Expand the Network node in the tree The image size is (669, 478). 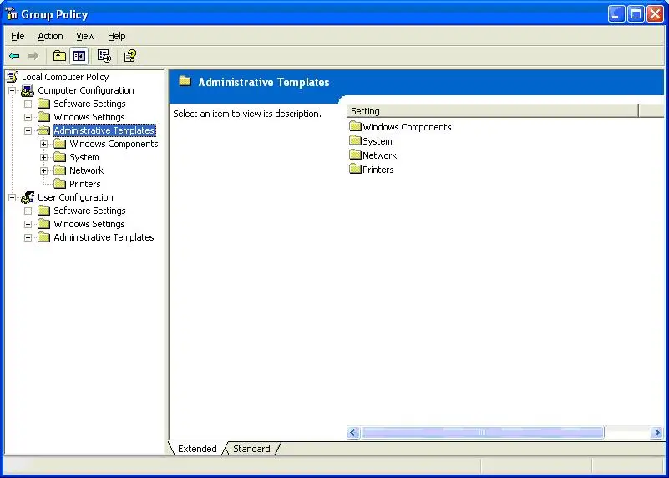[44, 170]
